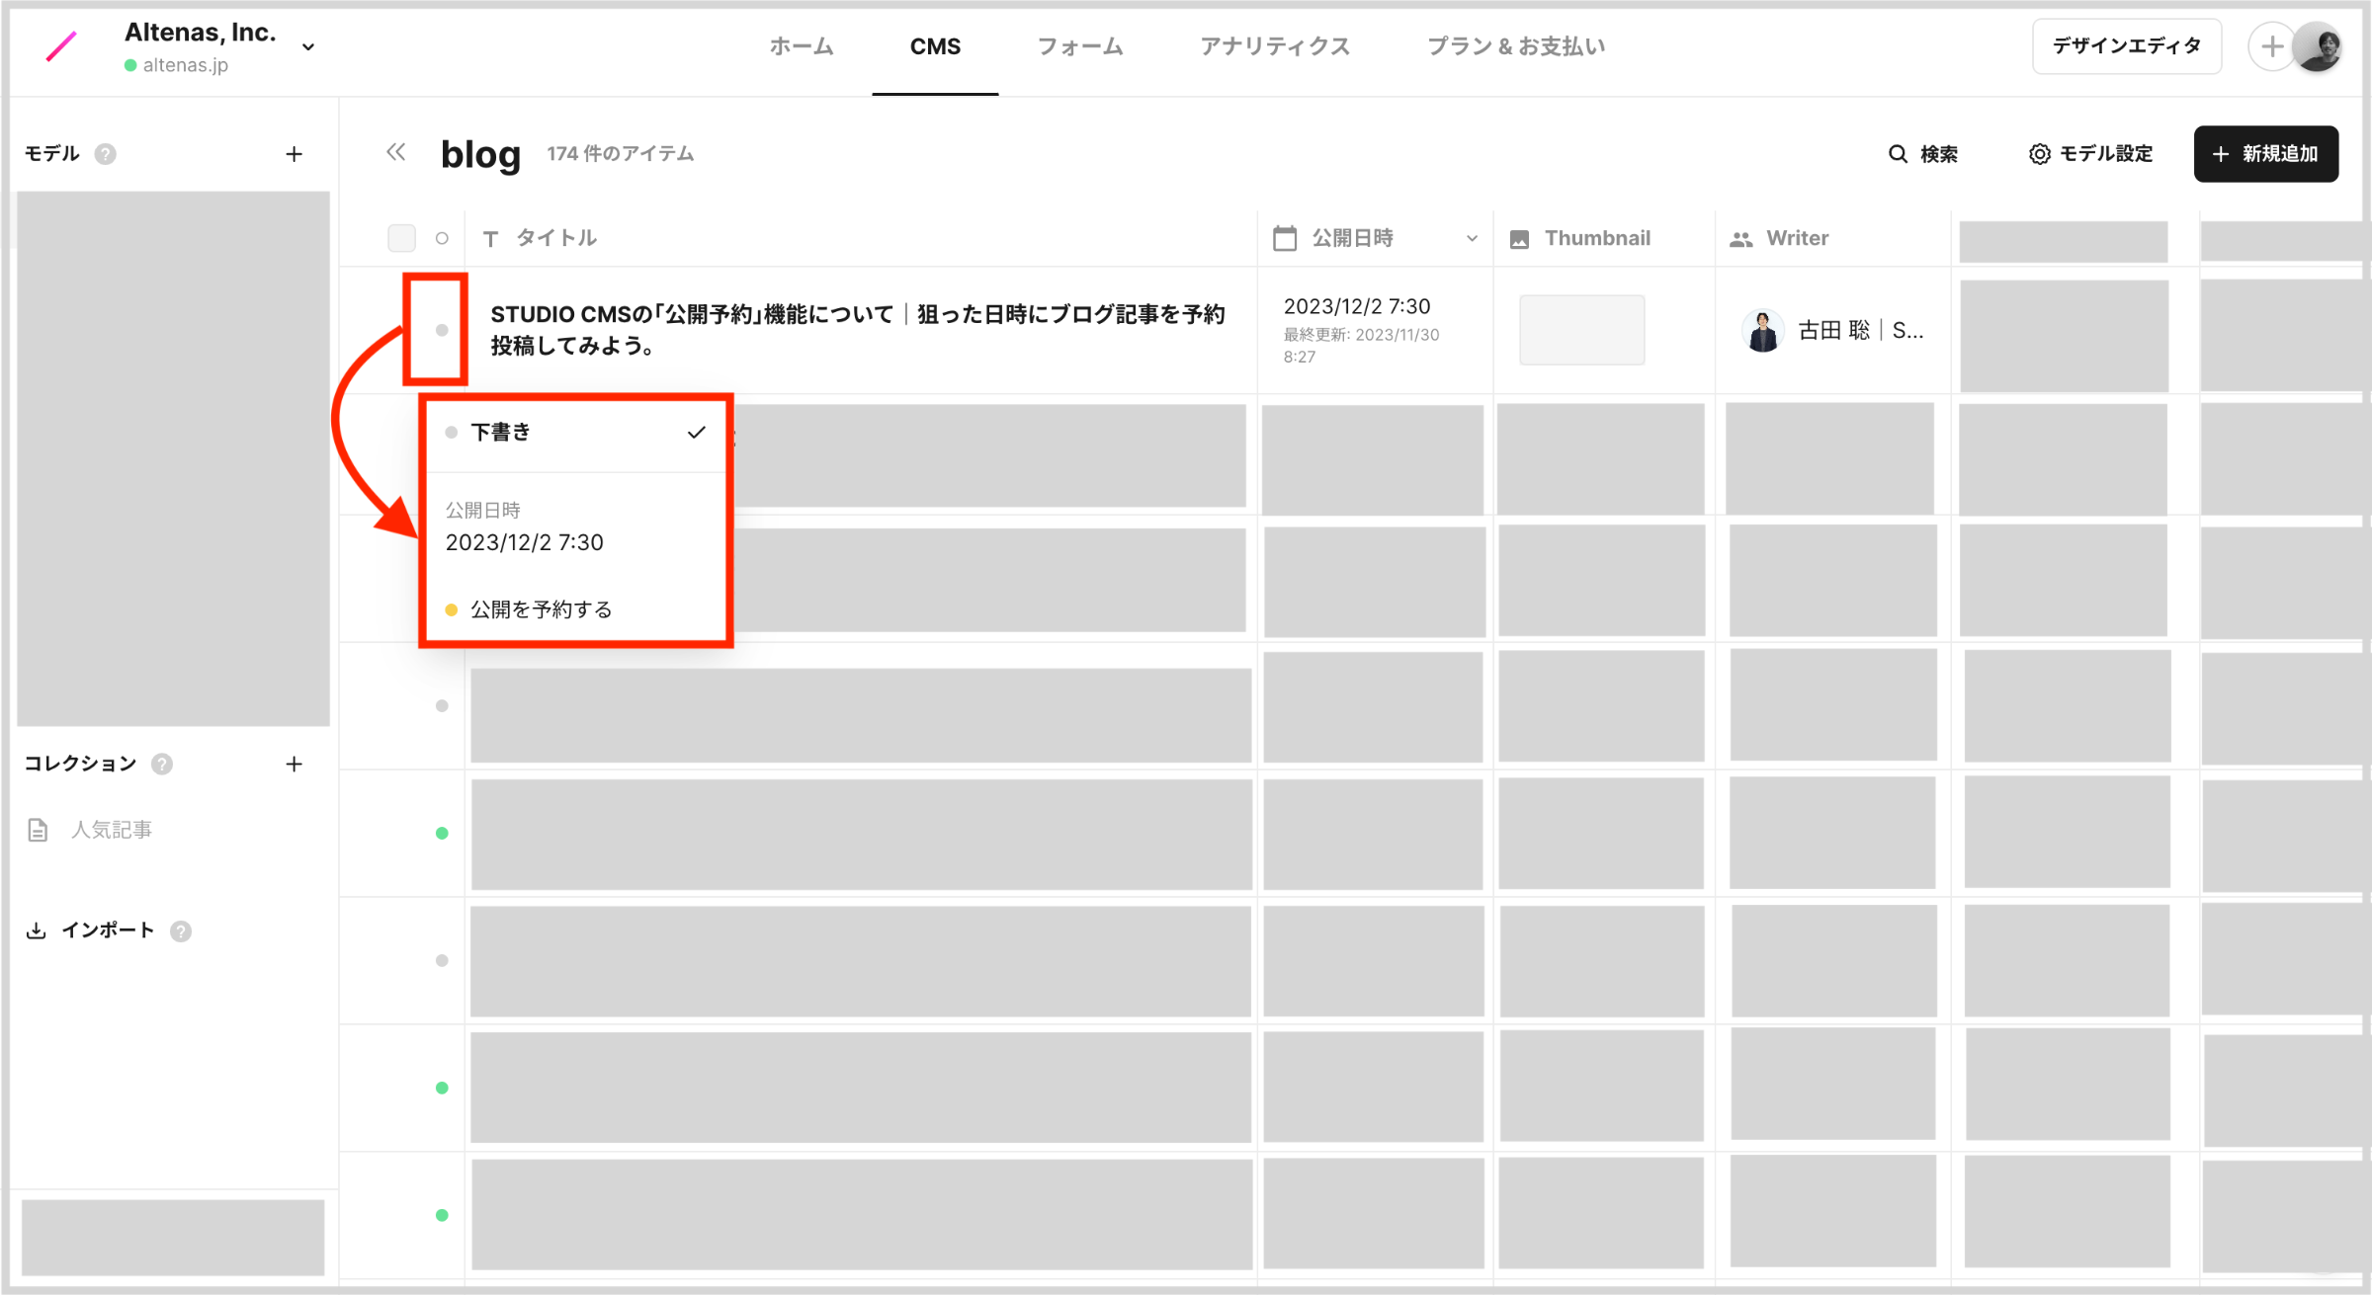
Task: Open the STUDIO CMSの公開予約 article title
Action: pyautogui.click(x=857, y=330)
